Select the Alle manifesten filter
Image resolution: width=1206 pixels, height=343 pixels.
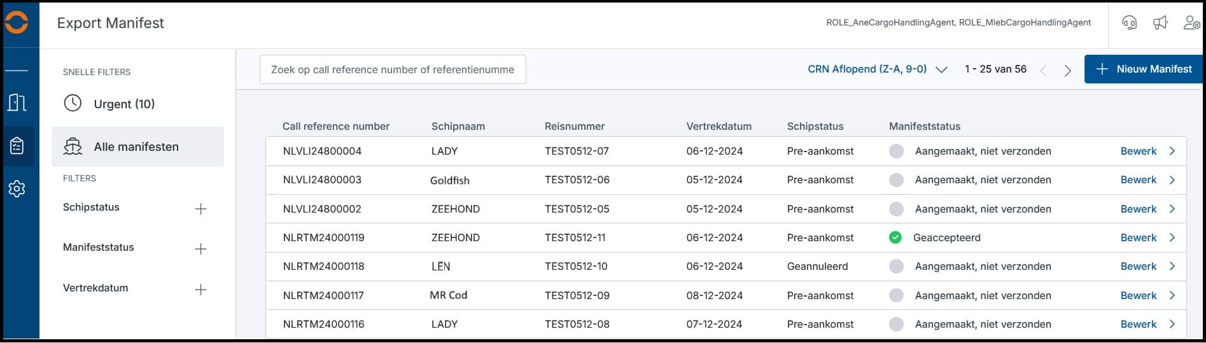click(x=137, y=147)
